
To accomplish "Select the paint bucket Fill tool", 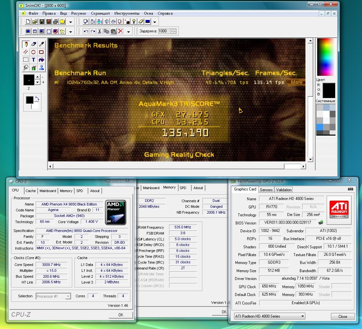I will pos(41,60).
